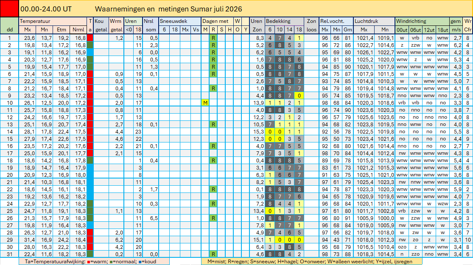Click the Ta temperature deviation legend text
This screenshot has height=265, width=473.
(90, 261)
